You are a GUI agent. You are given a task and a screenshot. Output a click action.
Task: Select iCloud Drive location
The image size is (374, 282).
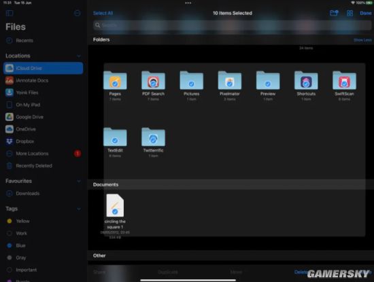[x=43, y=68]
